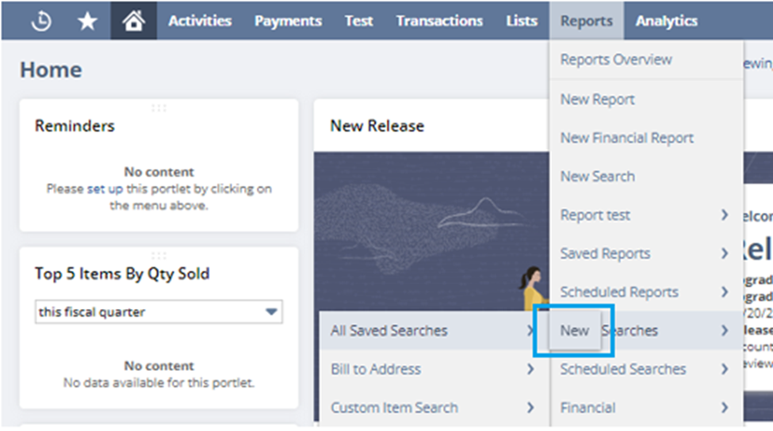
Task: Click the Reports Overview entry
Action: [616, 59]
